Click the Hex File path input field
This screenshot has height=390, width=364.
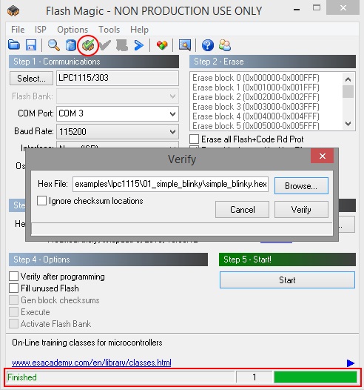pyautogui.click(x=170, y=185)
